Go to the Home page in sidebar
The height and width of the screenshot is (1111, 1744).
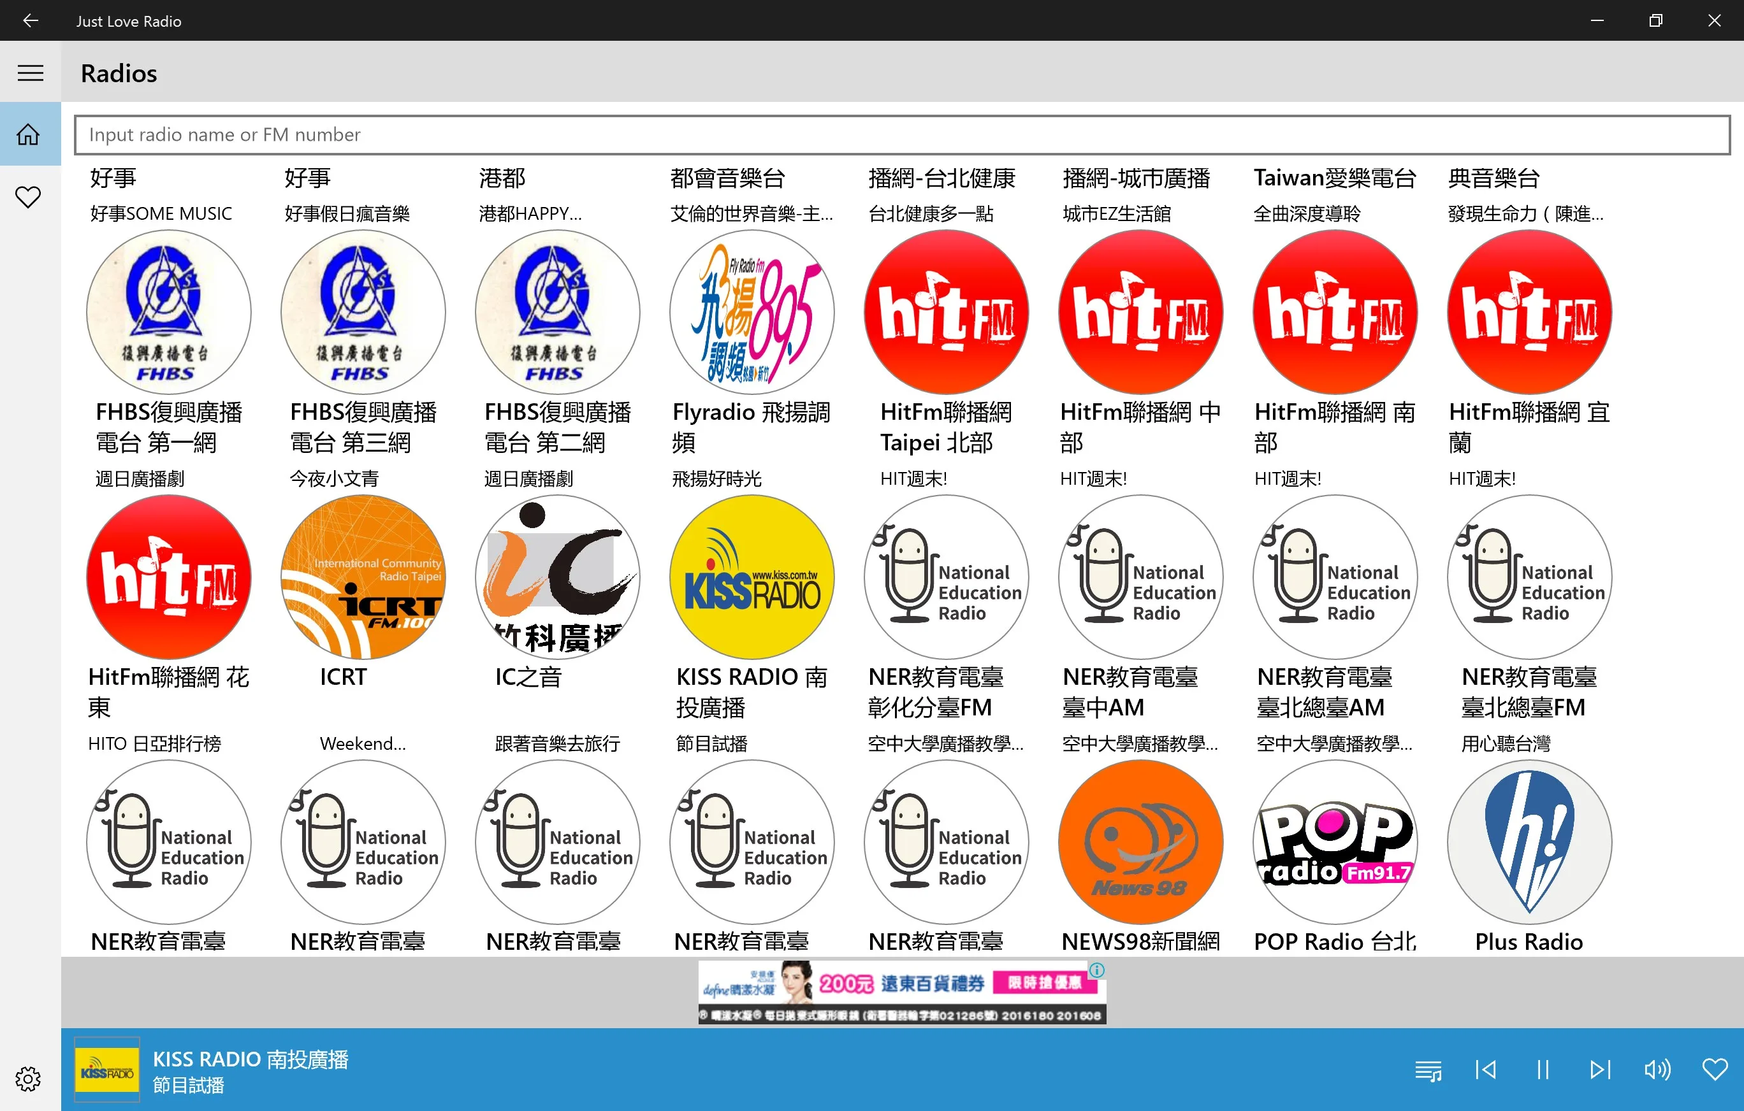click(29, 134)
